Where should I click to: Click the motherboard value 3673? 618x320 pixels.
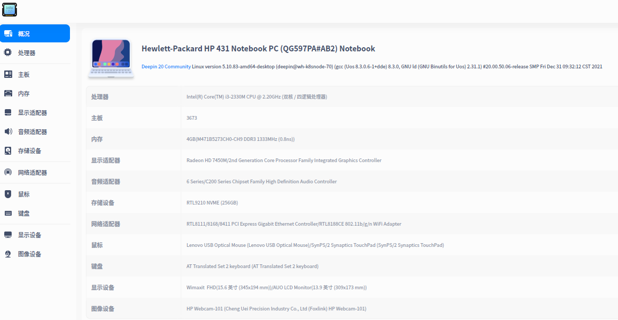click(191, 118)
